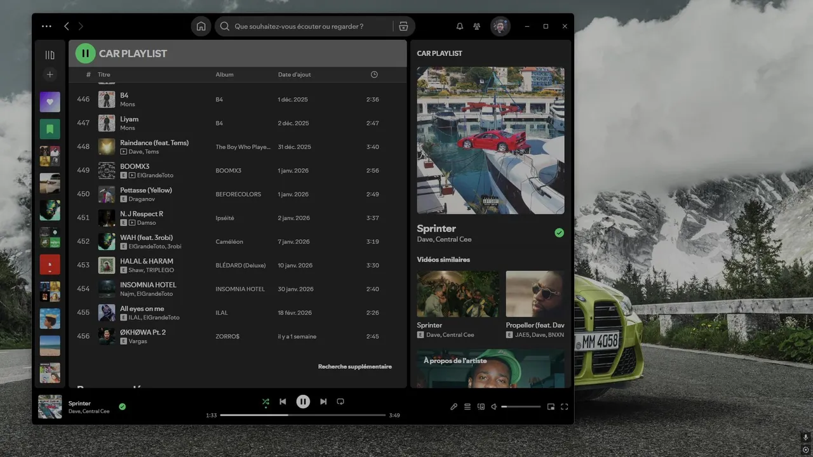Open the beach cover playlist in sidebar

pyautogui.click(x=50, y=345)
